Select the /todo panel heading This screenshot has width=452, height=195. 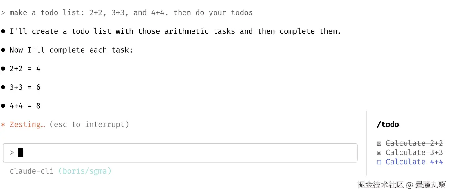pos(388,124)
